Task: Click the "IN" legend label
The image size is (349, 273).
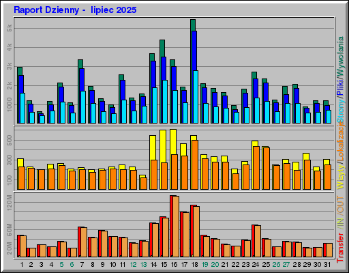Action: pyautogui.click(x=341, y=222)
